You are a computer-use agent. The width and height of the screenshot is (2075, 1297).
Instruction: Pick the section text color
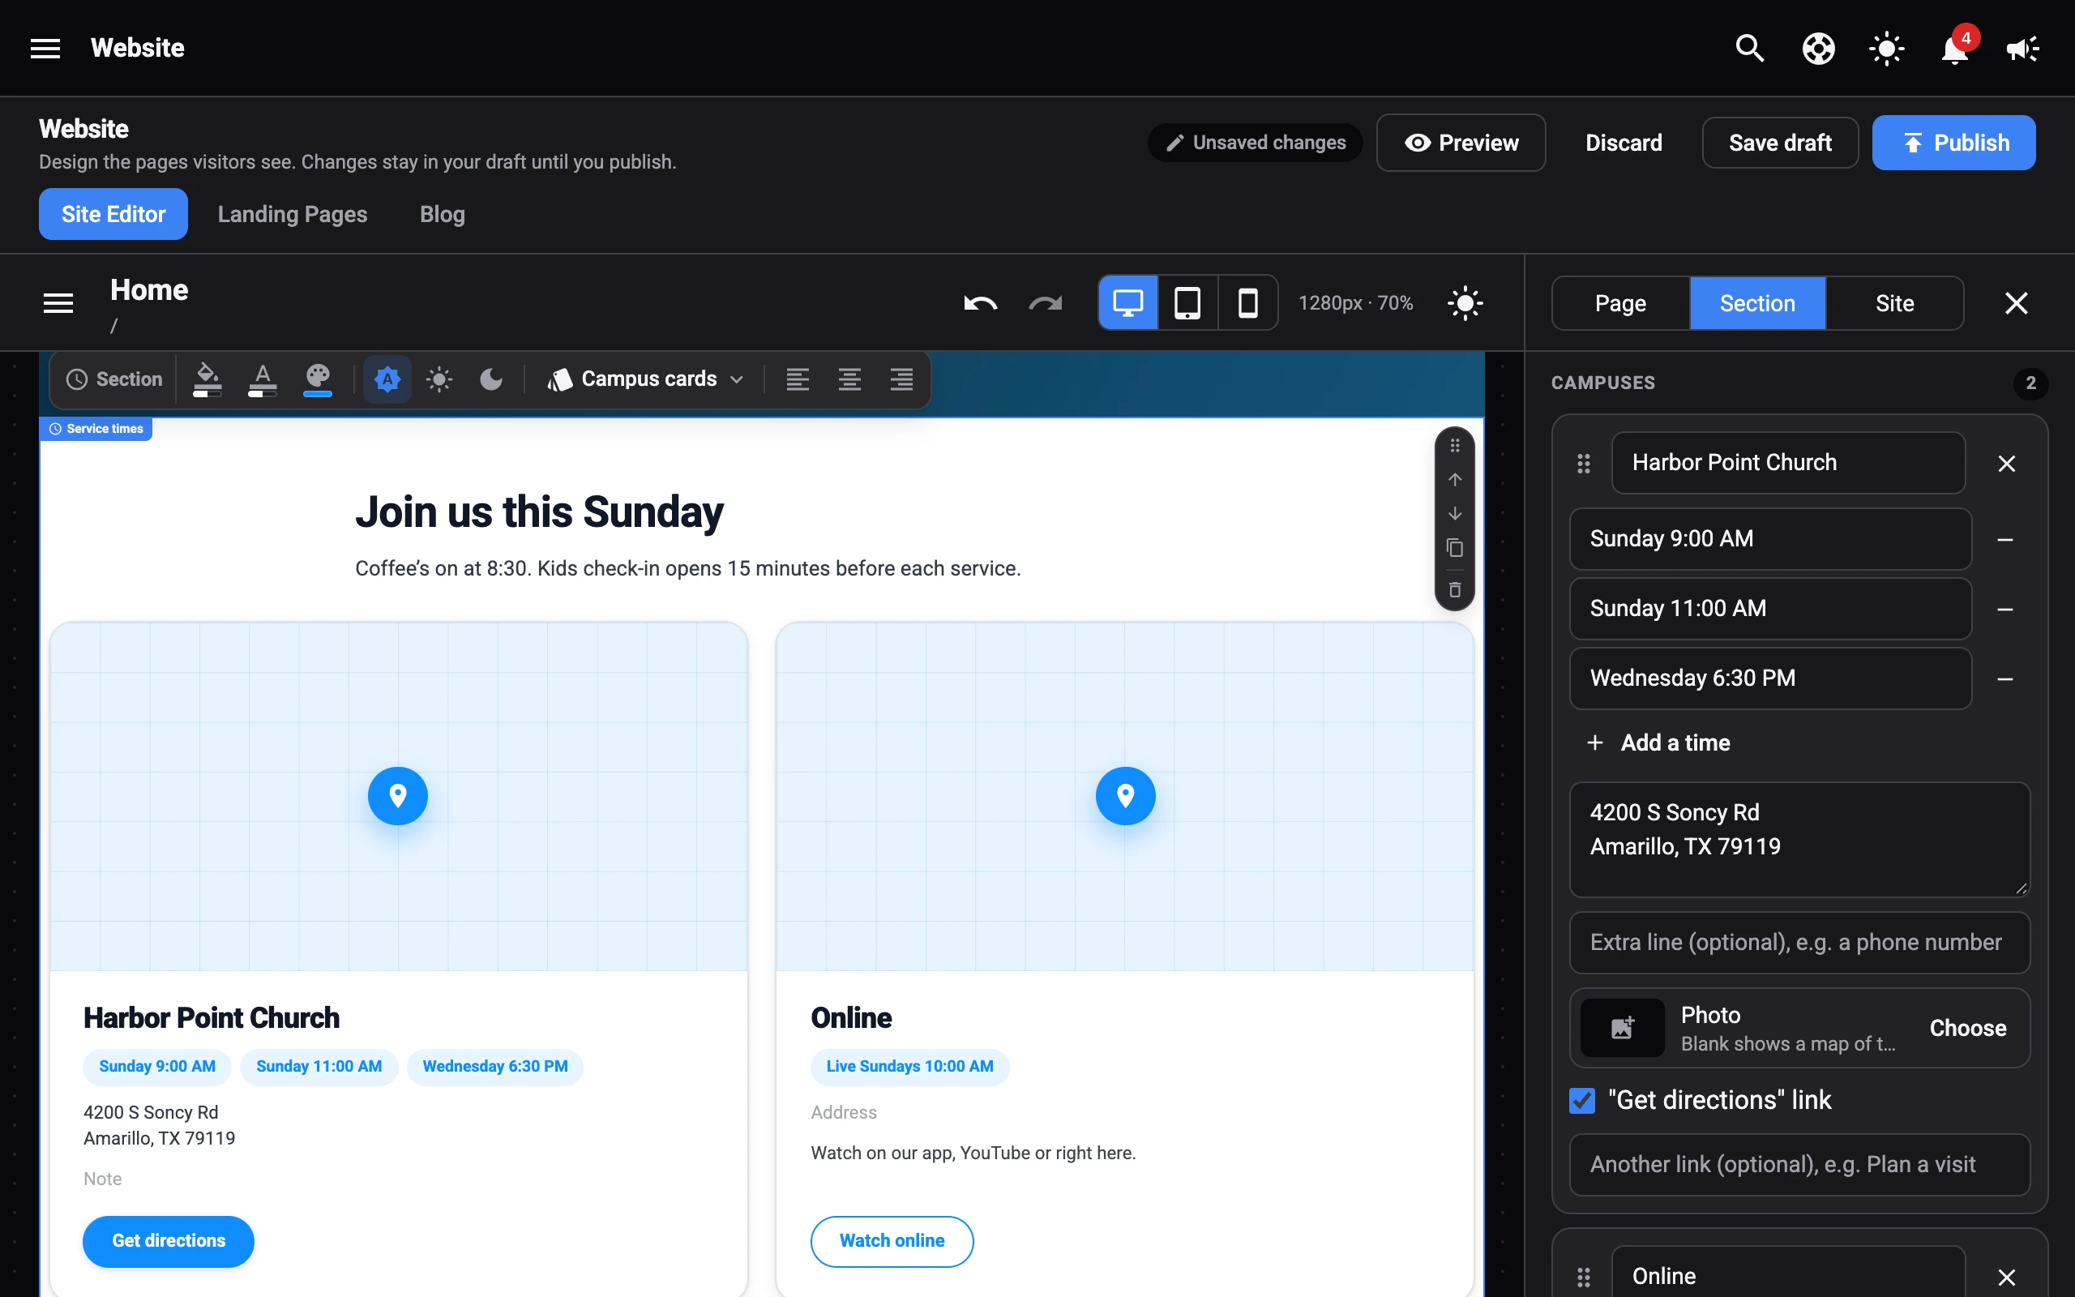click(x=263, y=379)
